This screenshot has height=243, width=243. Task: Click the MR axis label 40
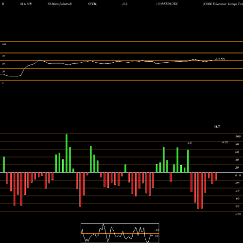click(x=237, y=160)
